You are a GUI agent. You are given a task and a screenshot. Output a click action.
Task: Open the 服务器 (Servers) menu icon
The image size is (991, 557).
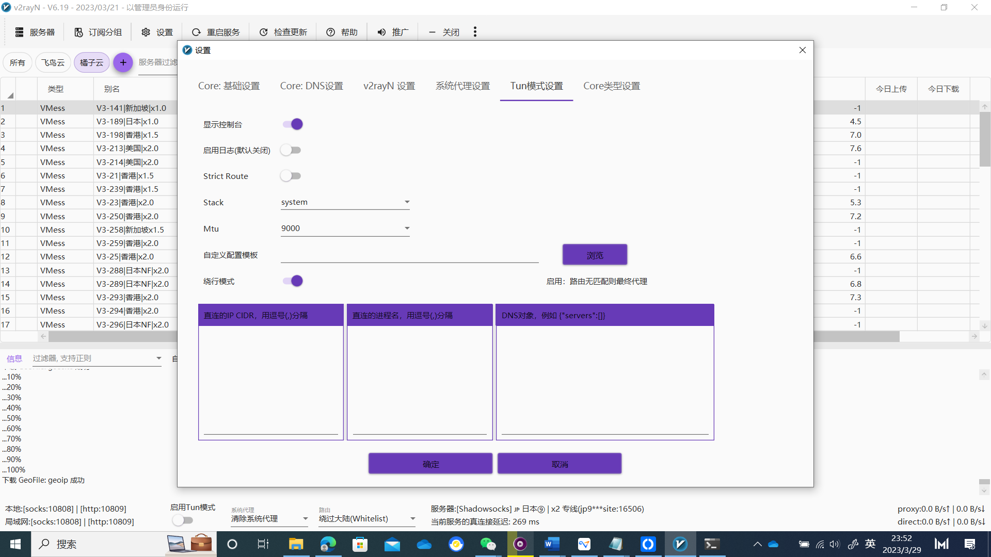19,31
